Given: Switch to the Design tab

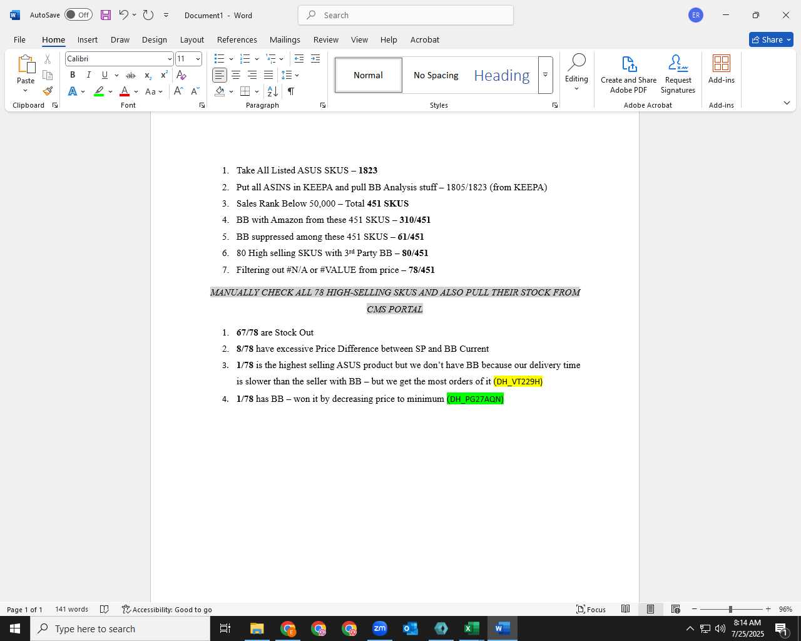Looking at the screenshot, I should (x=155, y=39).
